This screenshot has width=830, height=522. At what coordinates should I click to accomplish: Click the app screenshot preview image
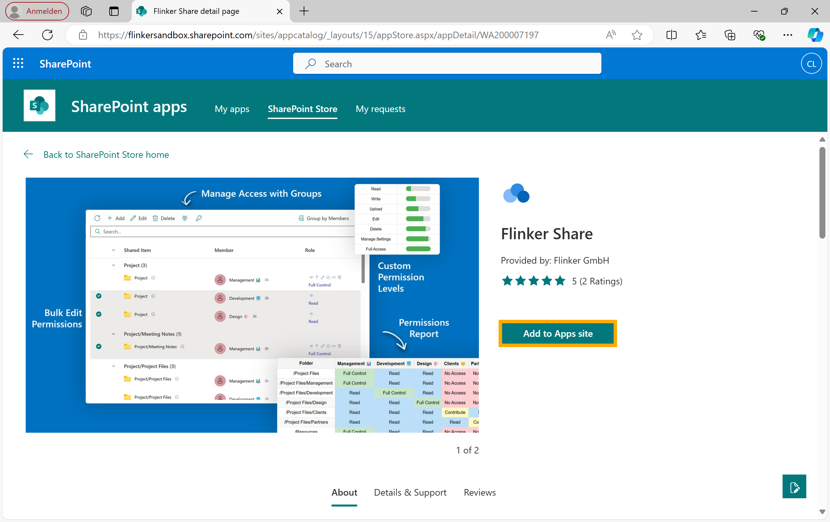tap(252, 305)
